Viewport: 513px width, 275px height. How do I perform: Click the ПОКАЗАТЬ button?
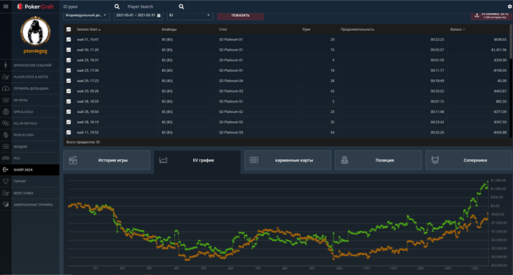[x=240, y=15]
